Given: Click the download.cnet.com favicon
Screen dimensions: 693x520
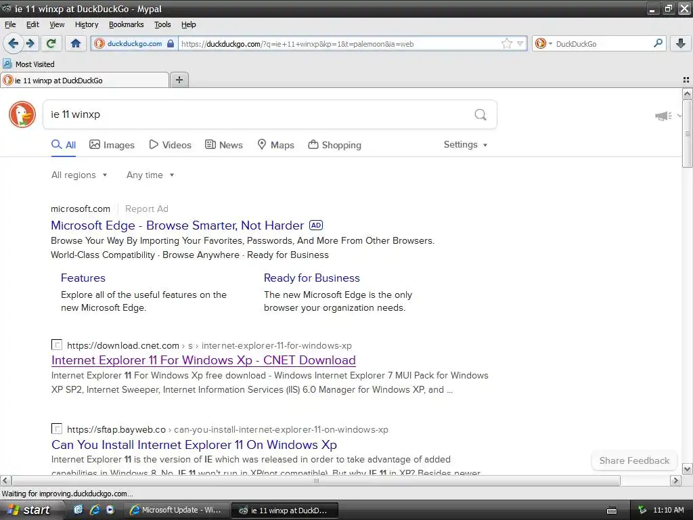Looking at the screenshot, I should 57,345.
